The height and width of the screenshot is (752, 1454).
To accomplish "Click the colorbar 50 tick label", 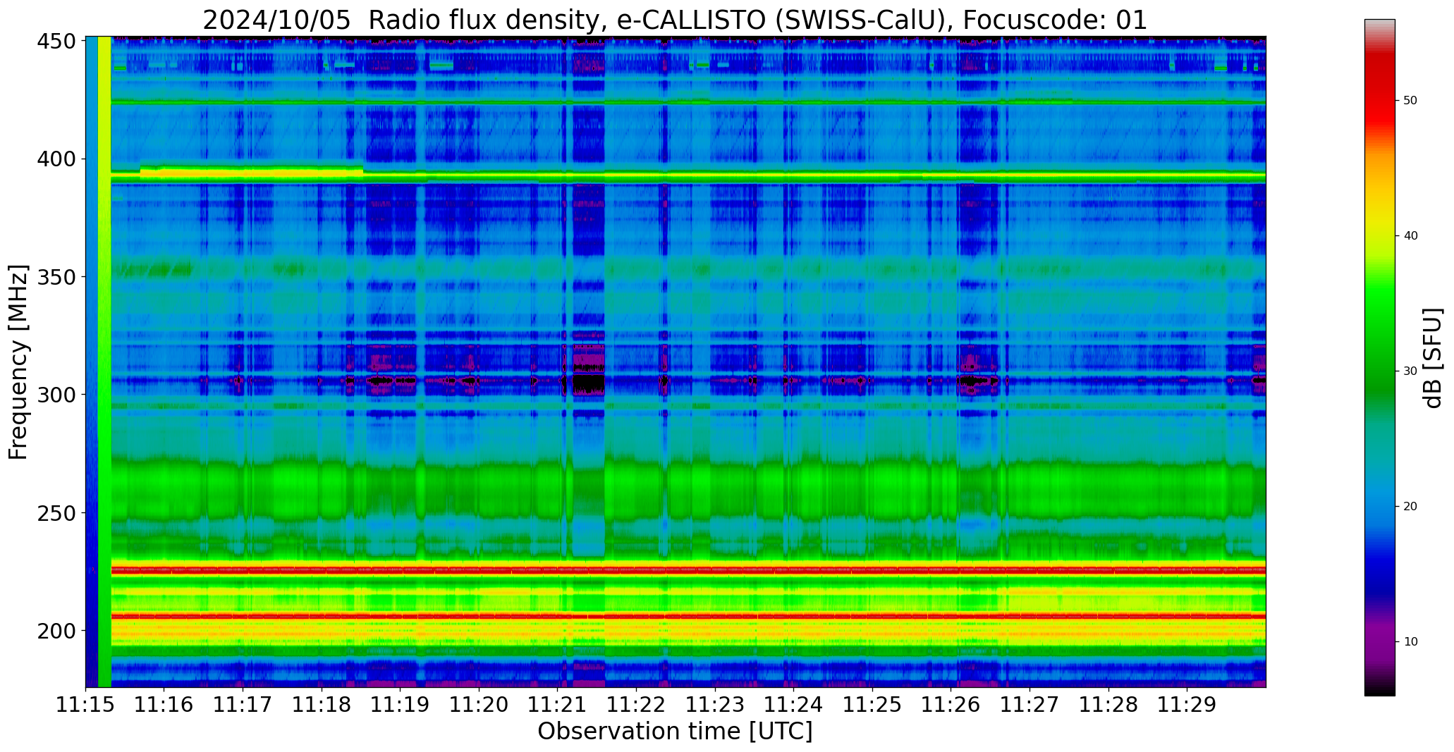I will pyautogui.click(x=1410, y=101).
